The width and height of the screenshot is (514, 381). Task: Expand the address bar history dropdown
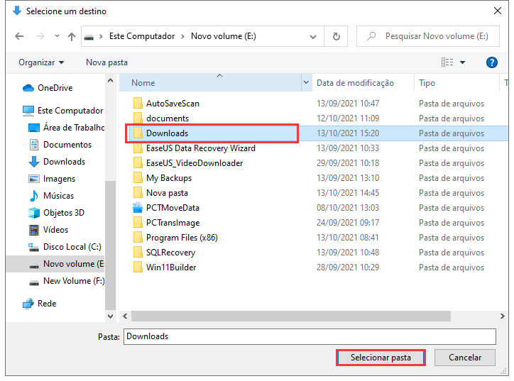pos(315,36)
